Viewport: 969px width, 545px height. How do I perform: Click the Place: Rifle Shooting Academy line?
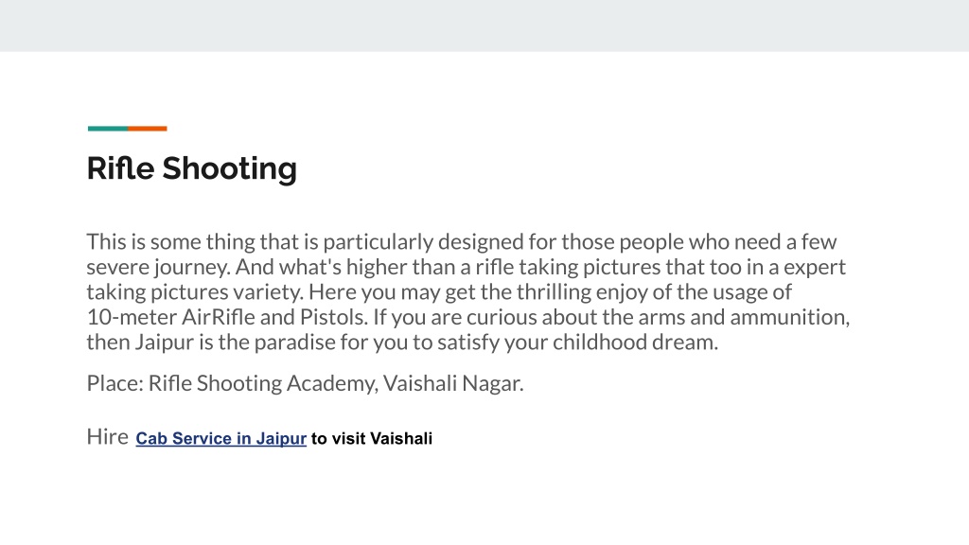305,384
